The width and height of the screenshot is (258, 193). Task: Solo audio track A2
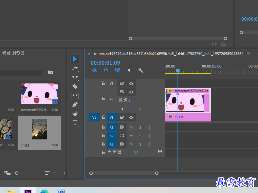point(140,136)
